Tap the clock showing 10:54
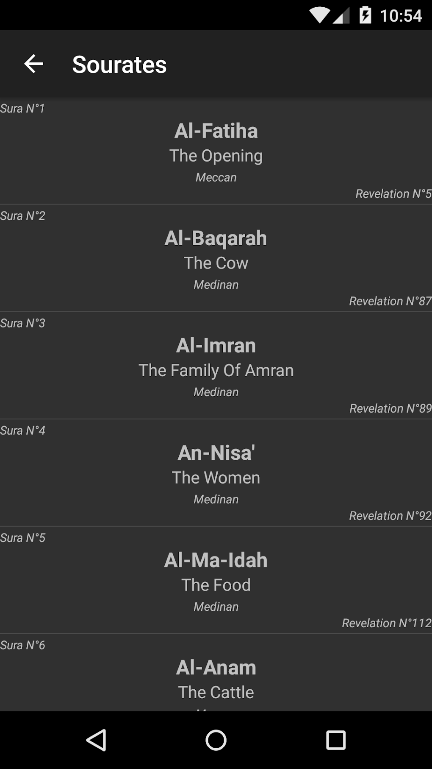The image size is (432, 769). pyautogui.click(x=401, y=16)
